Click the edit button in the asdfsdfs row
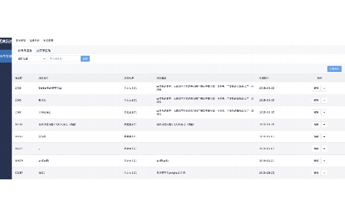Viewport: 345px width, 217px height. 316,161
